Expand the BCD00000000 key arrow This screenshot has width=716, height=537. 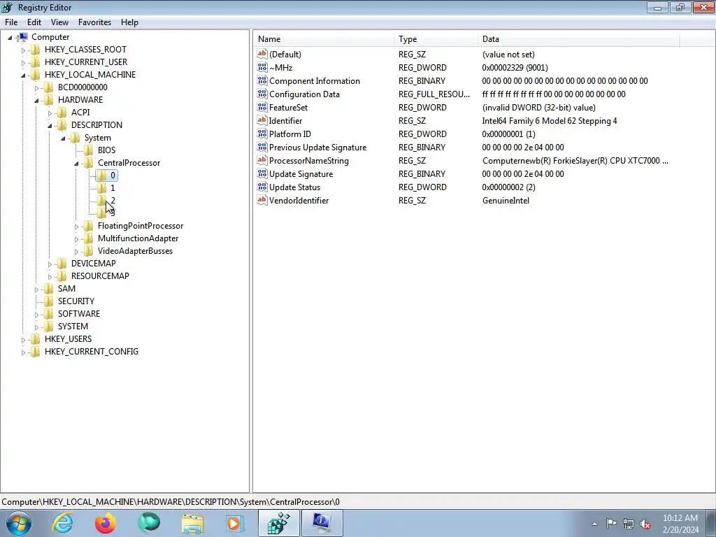[36, 87]
